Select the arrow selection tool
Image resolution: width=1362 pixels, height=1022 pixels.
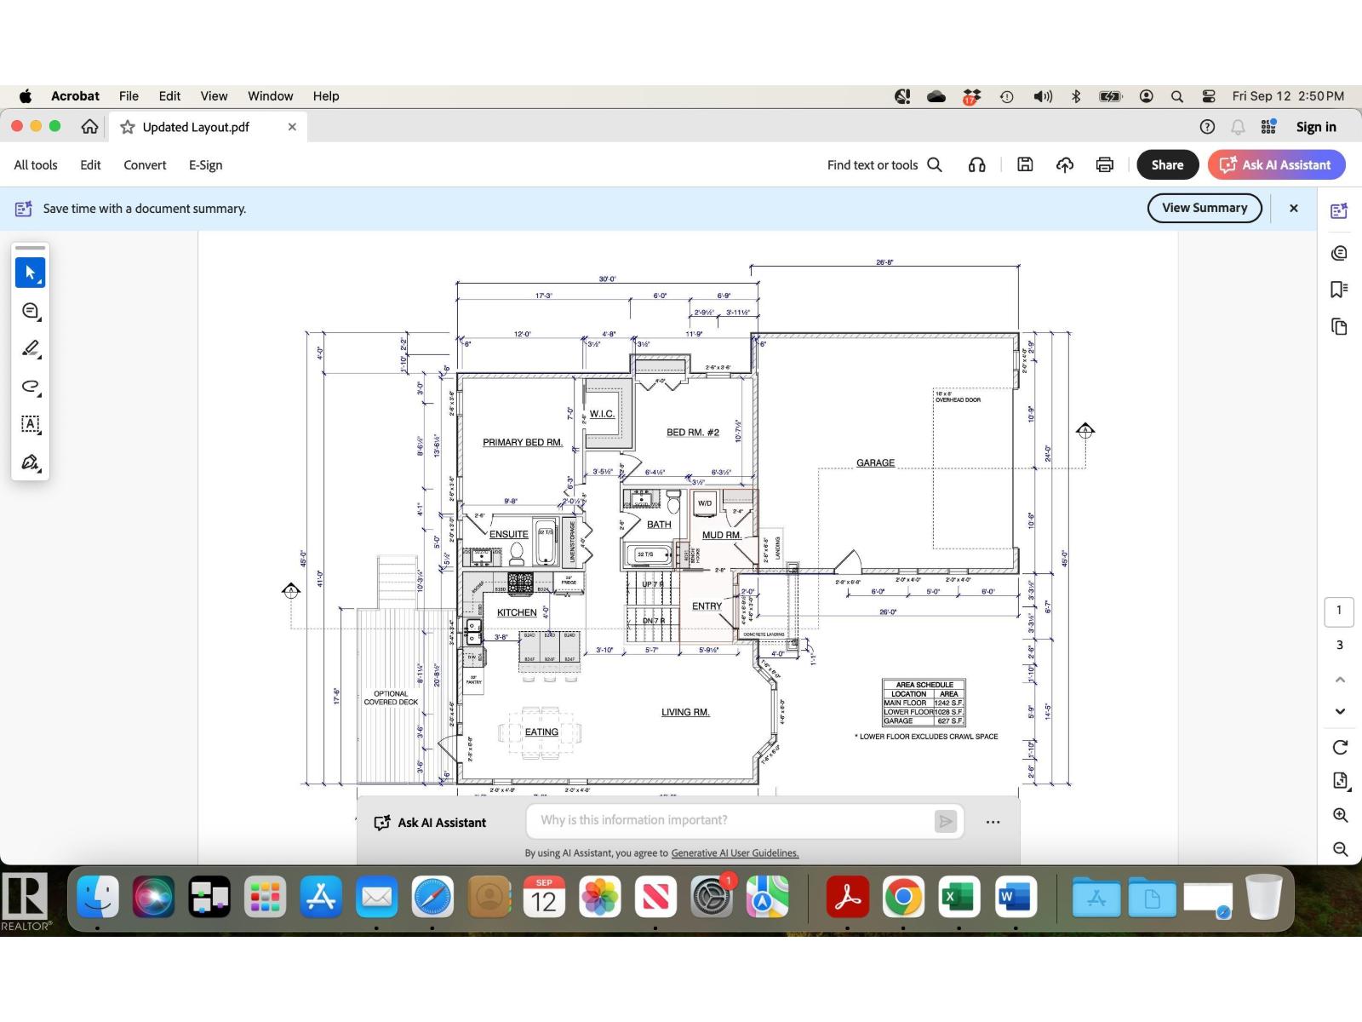coord(30,273)
